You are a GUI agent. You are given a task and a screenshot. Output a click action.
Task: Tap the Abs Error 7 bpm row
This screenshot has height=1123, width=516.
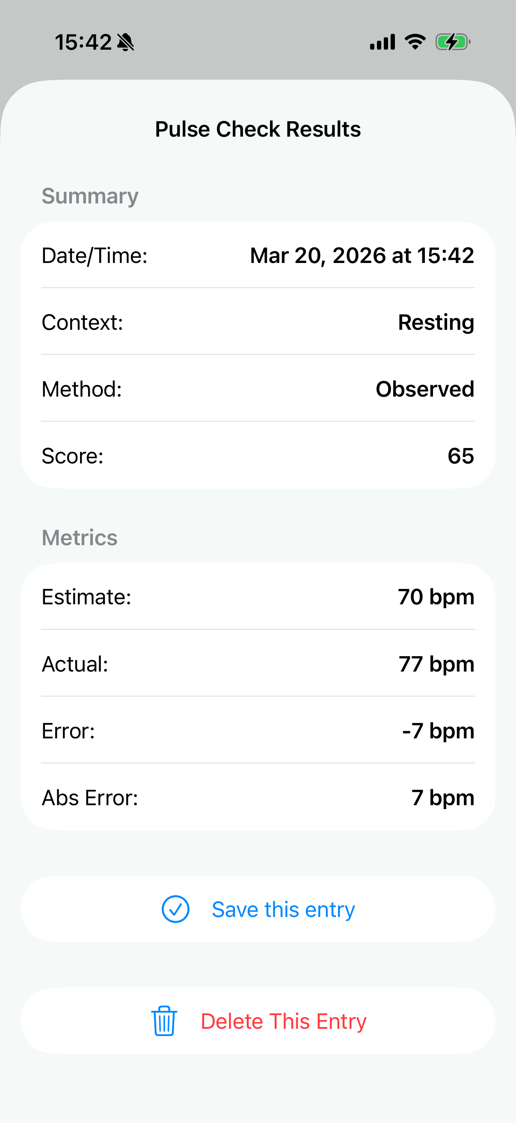tap(258, 797)
